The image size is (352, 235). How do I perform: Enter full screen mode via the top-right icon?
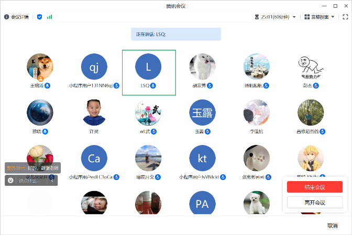click(x=345, y=17)
